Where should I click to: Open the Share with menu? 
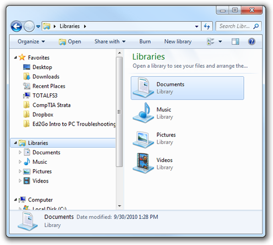[110, 42]
